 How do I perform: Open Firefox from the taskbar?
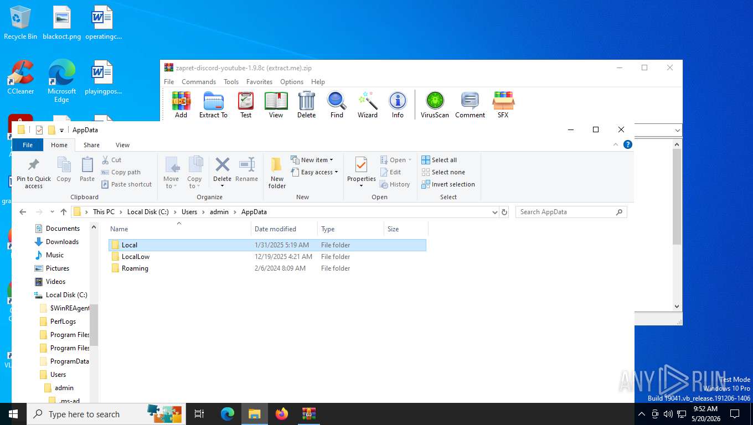tap(282, 414)
